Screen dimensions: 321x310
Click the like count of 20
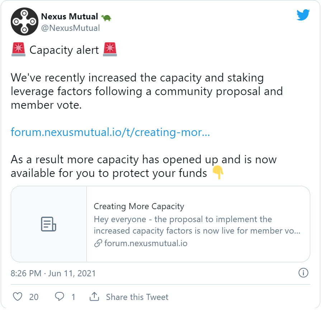point(34,297)
